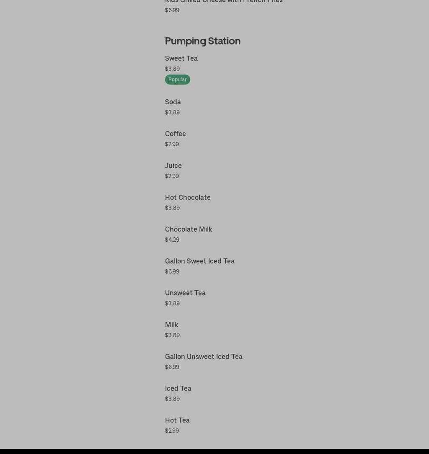Pick Chocolate Milk from the menu
This screenshot has height=454, width=429.
188,230
